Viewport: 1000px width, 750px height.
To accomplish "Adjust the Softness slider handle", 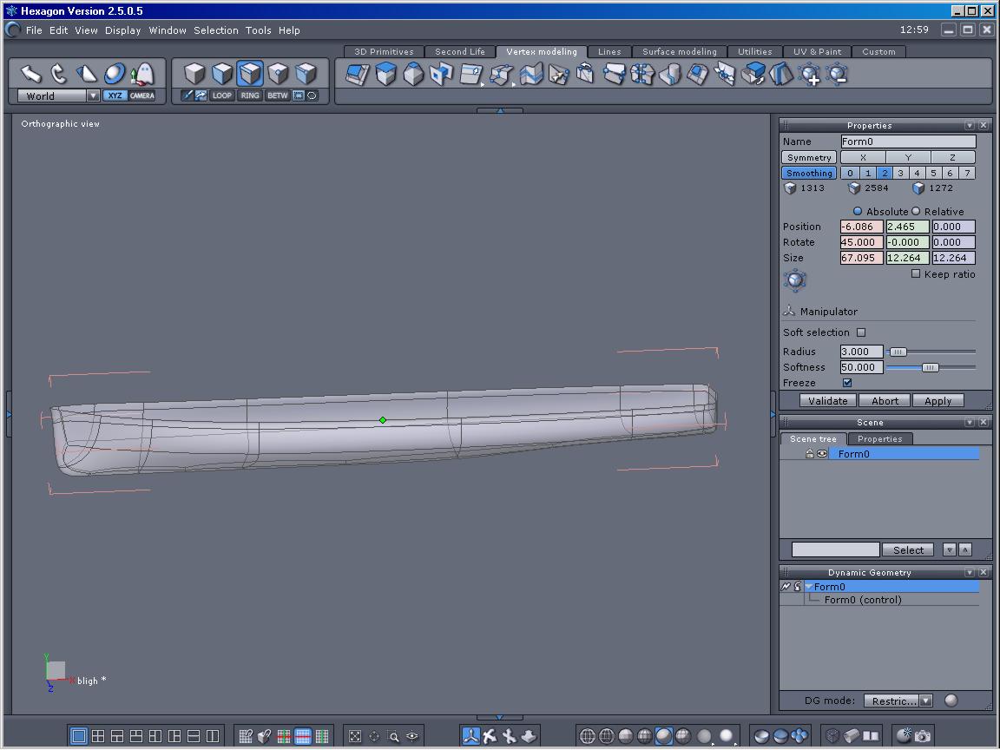I will click(930, 368).
